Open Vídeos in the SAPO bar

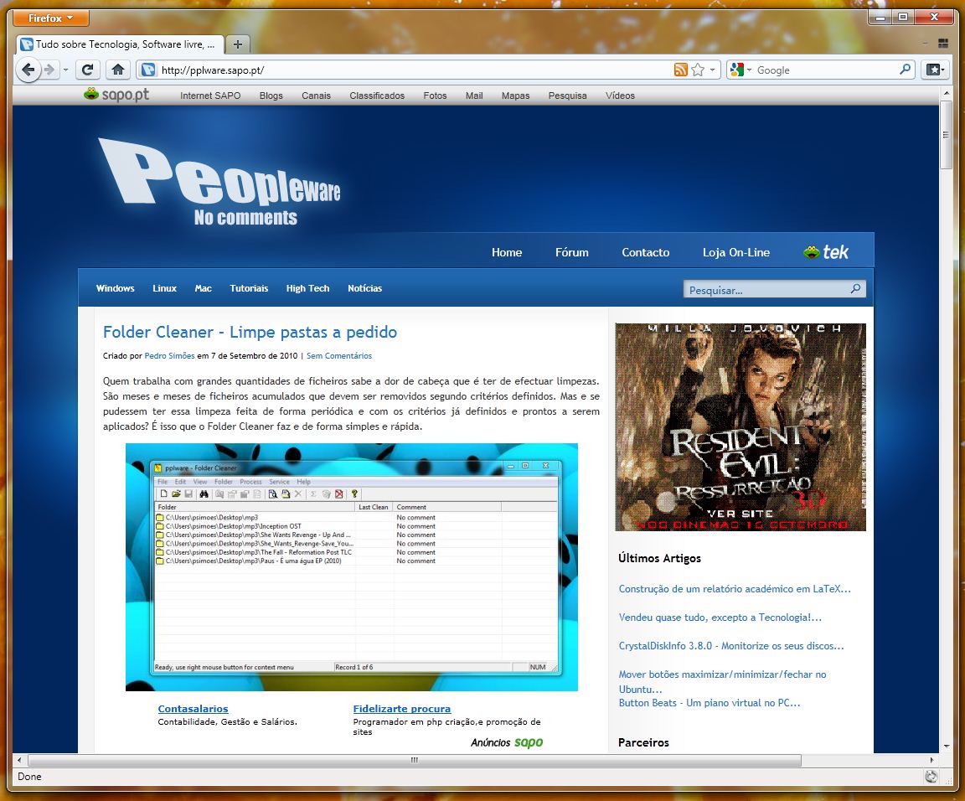click(620, 96)
